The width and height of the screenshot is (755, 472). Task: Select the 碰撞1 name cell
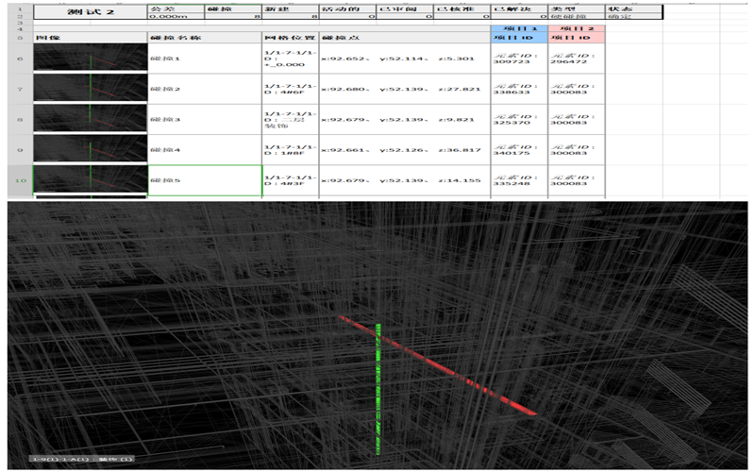click(205, 59)
